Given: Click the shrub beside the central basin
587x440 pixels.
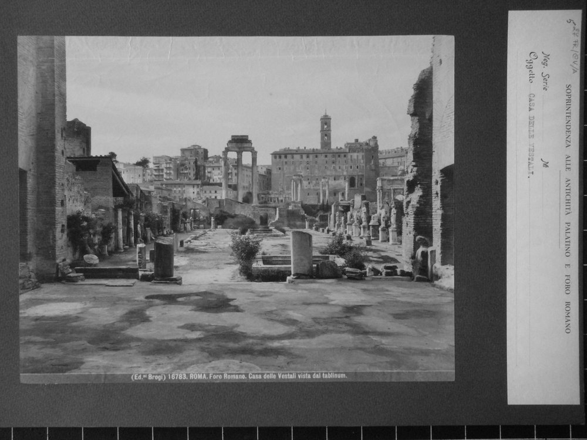Looking at the screenshot, I should (x=245, y=252).
